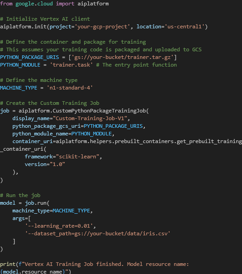Click the 'n1-standard-4' string
242x274 pixels.
click(x=70, y=88)
